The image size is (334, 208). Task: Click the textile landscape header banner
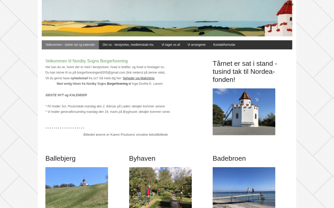[x=167, y=18]
